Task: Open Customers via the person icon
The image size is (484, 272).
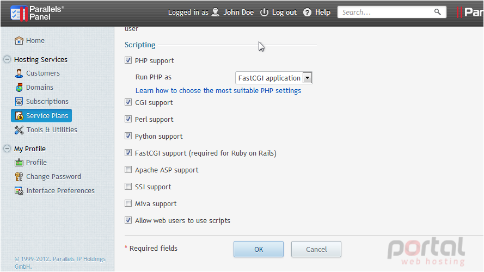Action: [19, 73]
